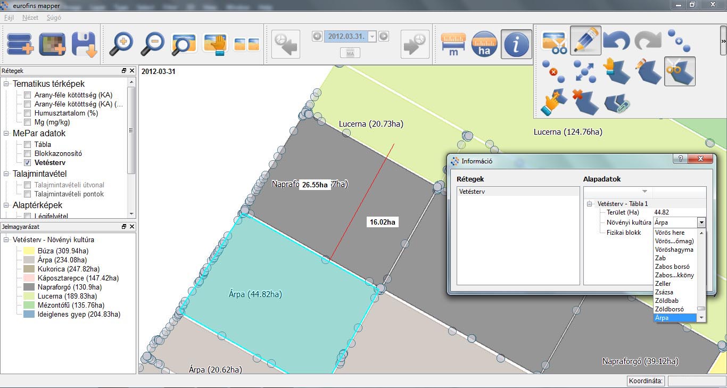Click the MA today button
Screen dimensions: 727x388
tap(350, 53)
